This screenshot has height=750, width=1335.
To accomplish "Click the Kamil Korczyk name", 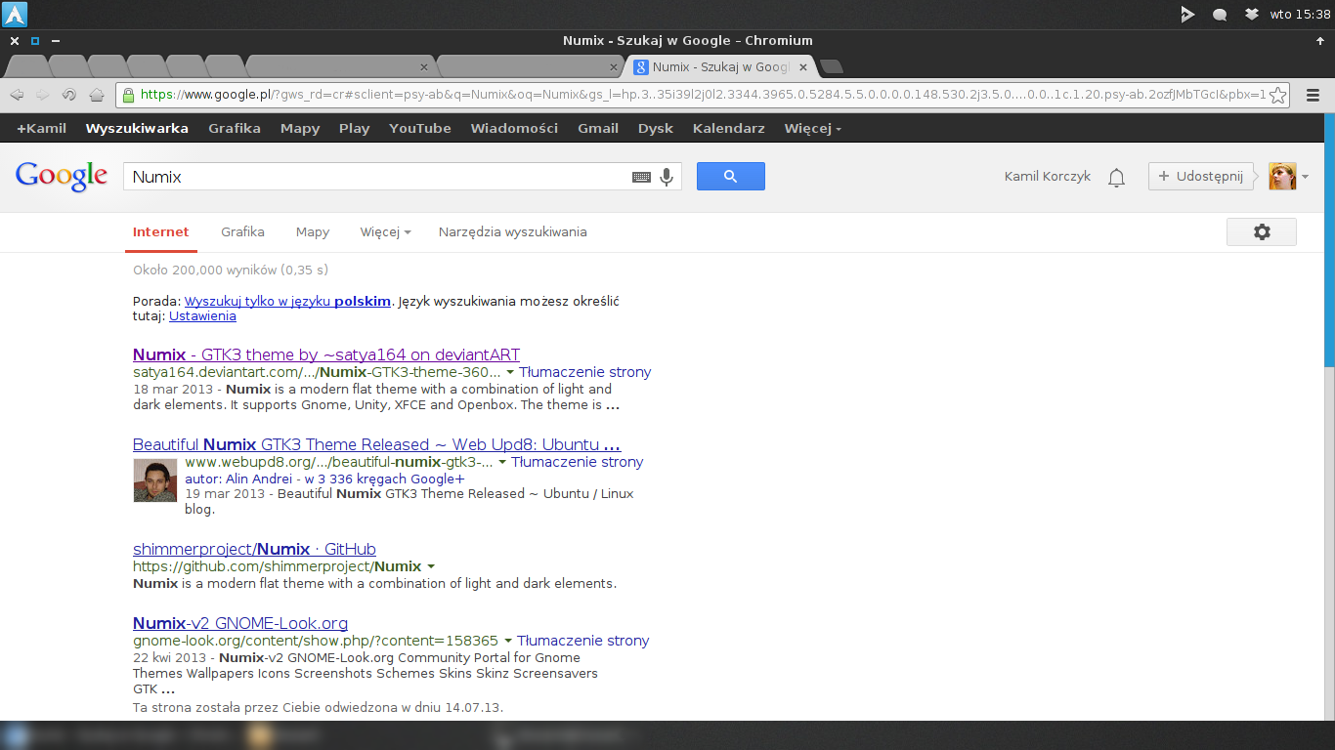I will (1047, 176).
